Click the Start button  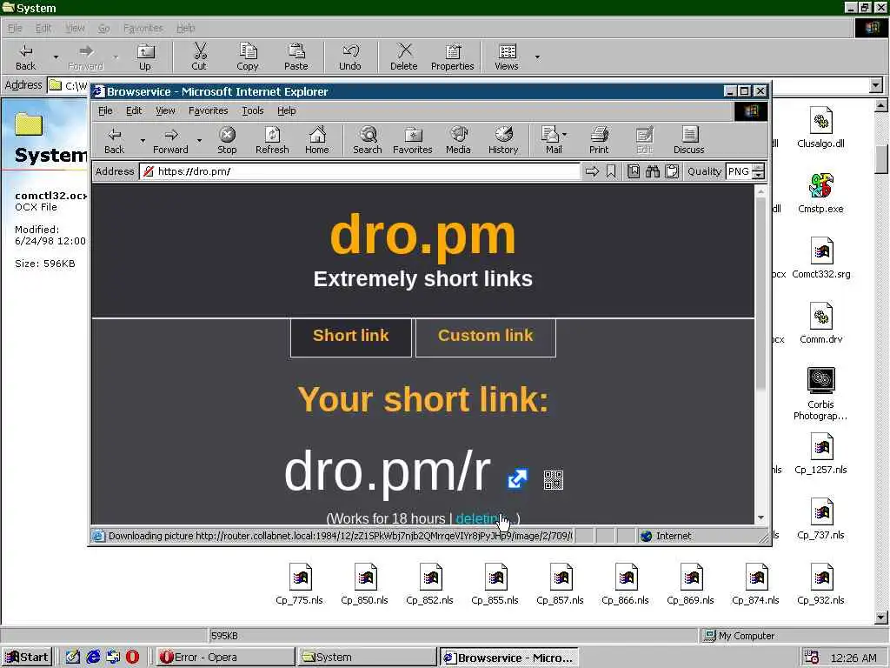point(27,658)
